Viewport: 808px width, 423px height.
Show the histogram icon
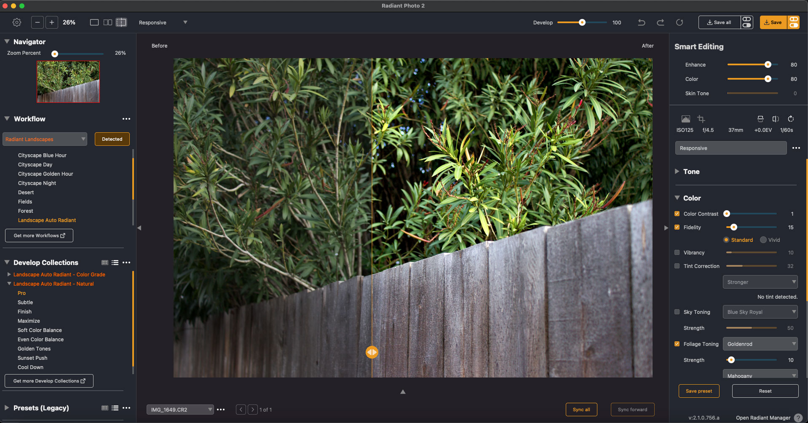point(686,119)
